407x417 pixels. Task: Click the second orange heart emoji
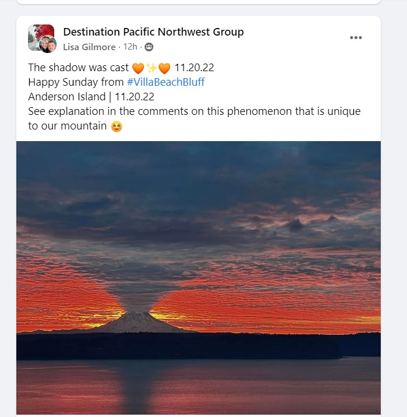[164, 68]
